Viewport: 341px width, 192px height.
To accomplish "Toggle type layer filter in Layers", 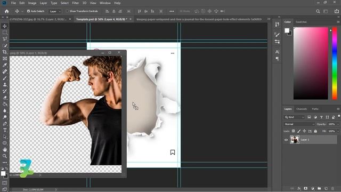I will [321, 117].
